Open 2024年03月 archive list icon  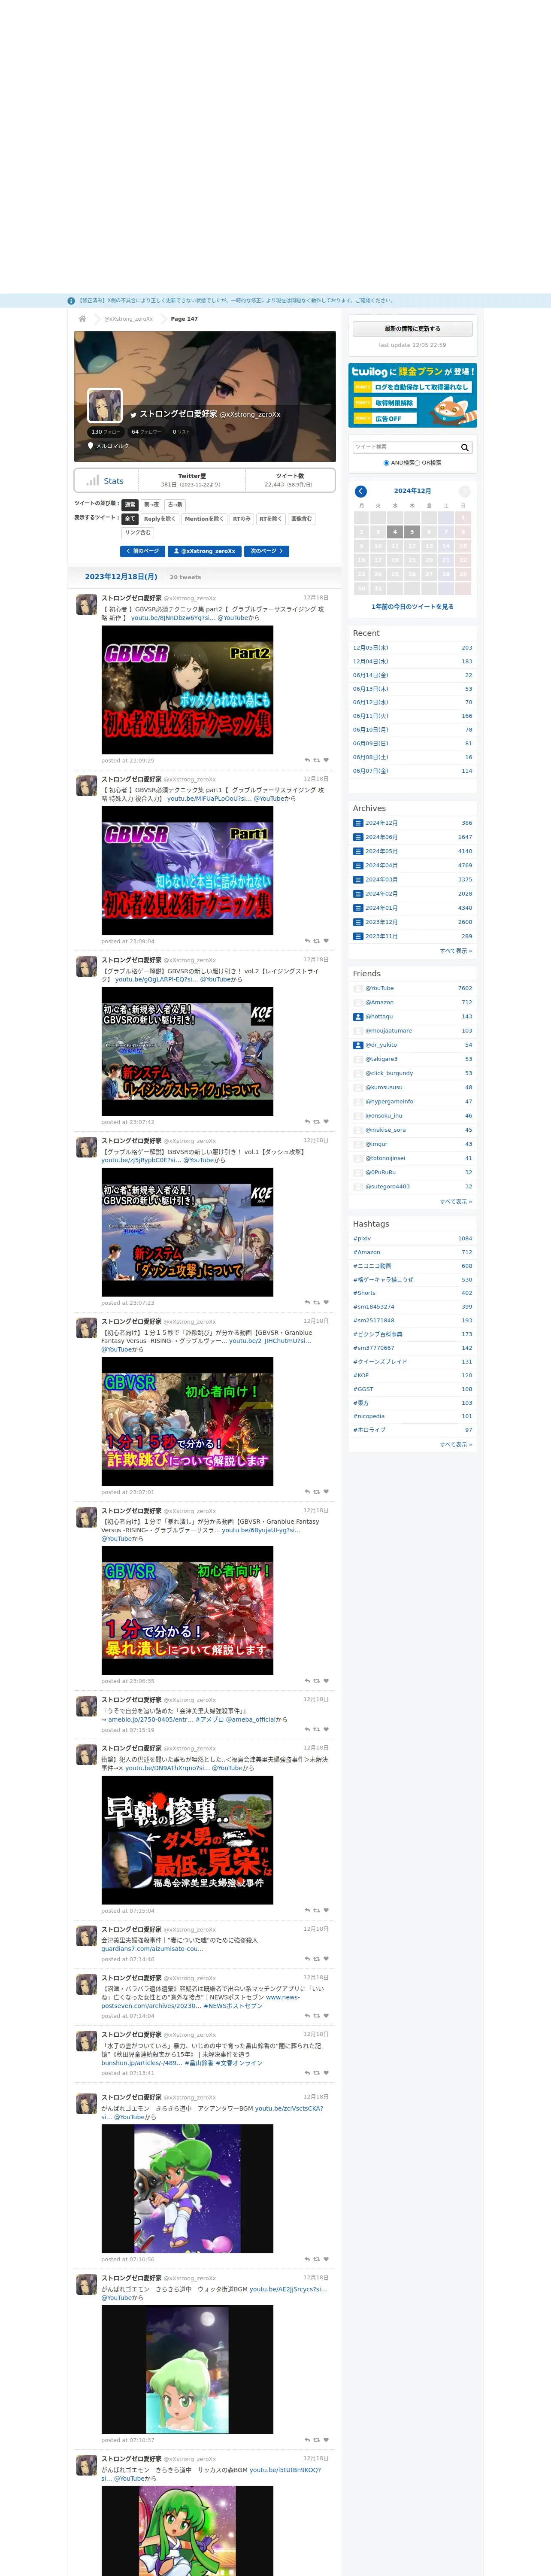[x=358, y=880]
